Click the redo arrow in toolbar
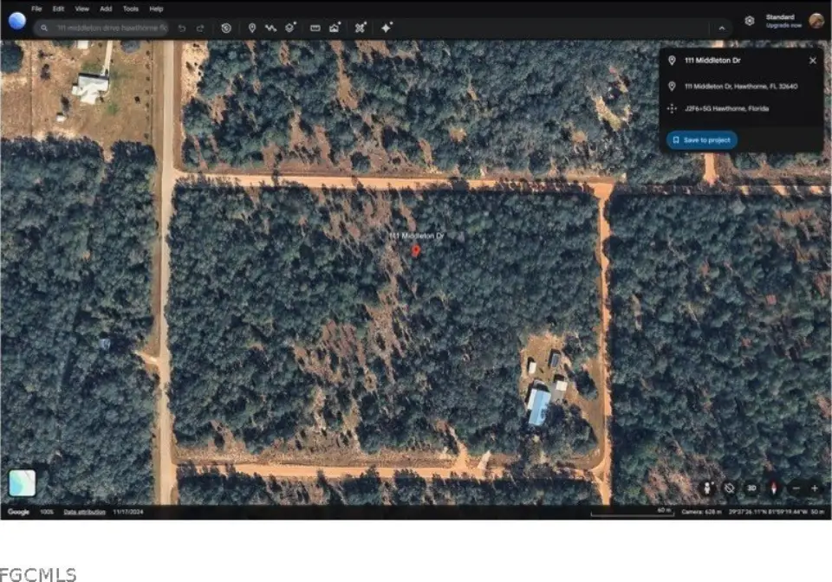This screenshot has width=832, height=582. [x=200, y=28]
